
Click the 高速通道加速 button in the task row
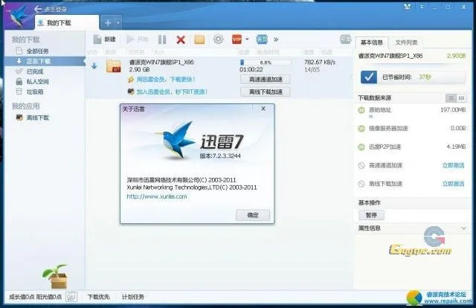266,80
